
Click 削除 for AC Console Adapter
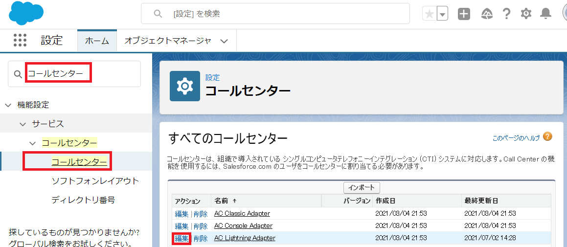click(x=201, y=225)
